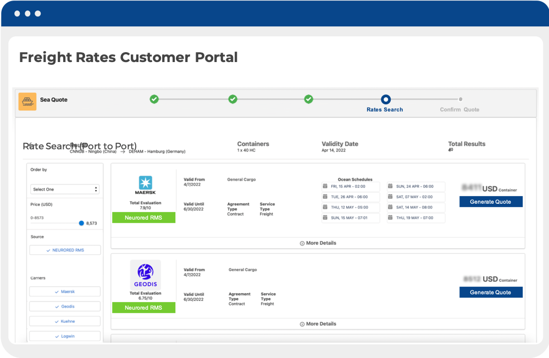
Task: Toggle the Geodis carrier filter
Action: (x=65, y=306)
